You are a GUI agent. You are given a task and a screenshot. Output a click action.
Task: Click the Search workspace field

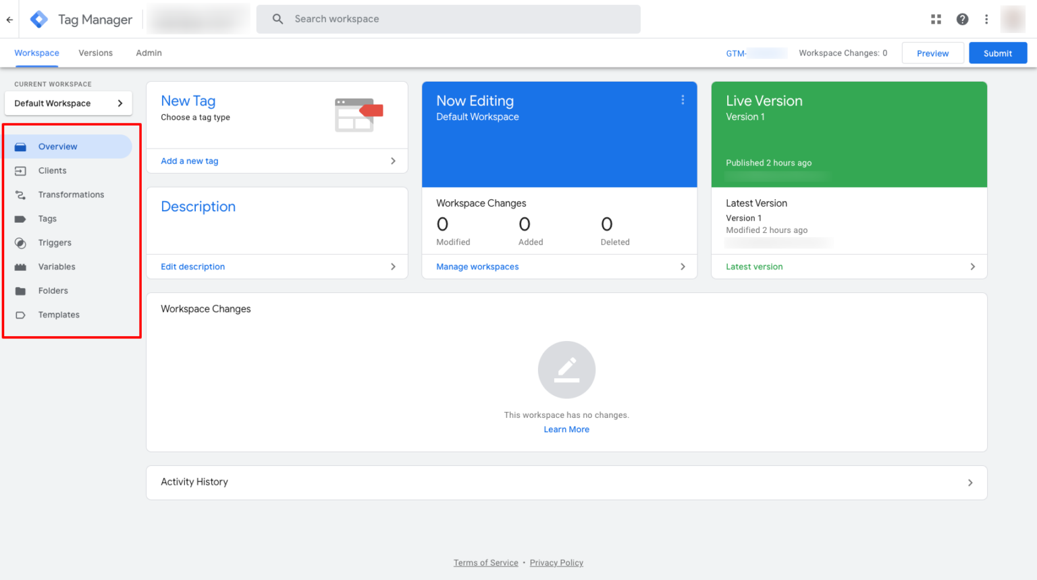tap(448, 19)
